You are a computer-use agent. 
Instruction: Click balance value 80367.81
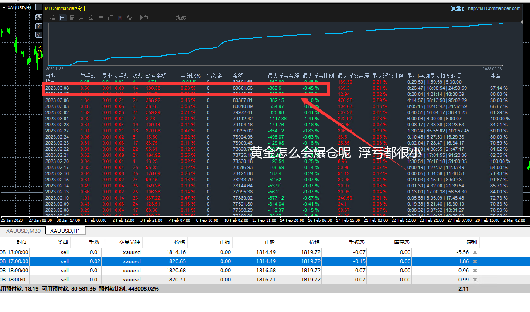tap(243, 100)
